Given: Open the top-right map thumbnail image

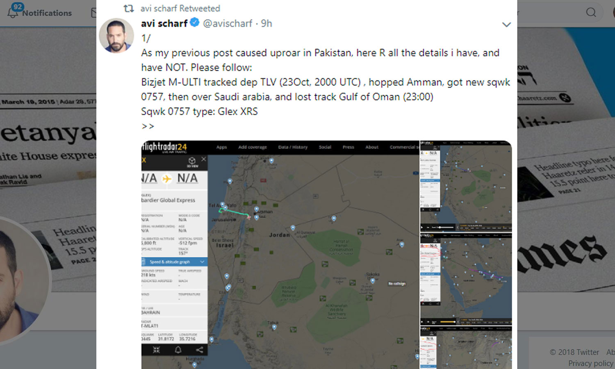Looking at the screenshot, I should pos(466,186).
